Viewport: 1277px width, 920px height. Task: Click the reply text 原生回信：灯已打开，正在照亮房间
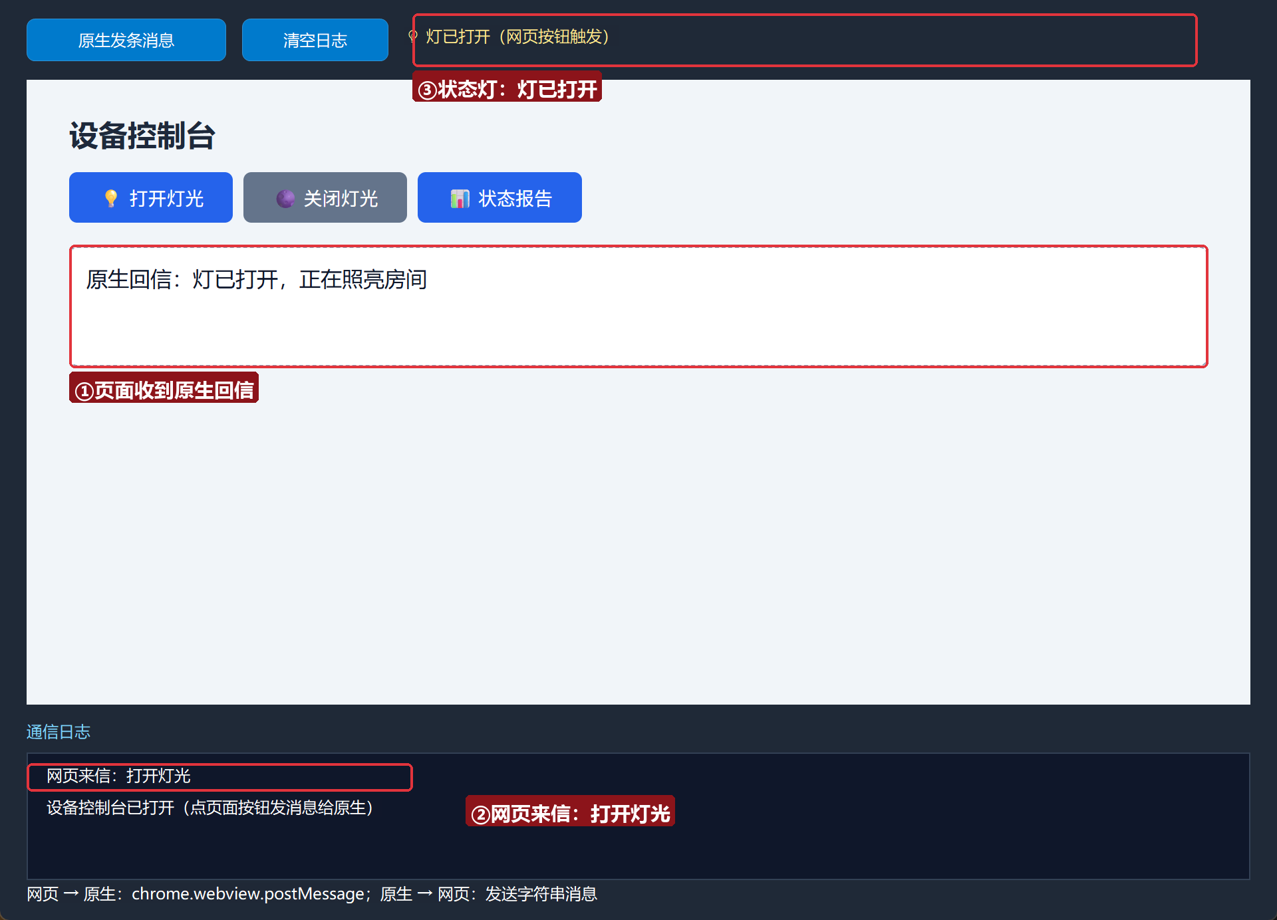tap(257, 279)
